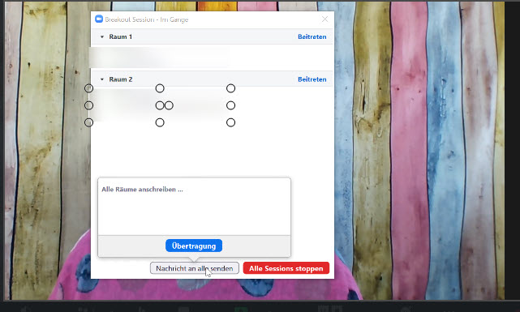
Task: Focus the 'Alle Räume anschreiben' message field
Action: pos(194,207)
